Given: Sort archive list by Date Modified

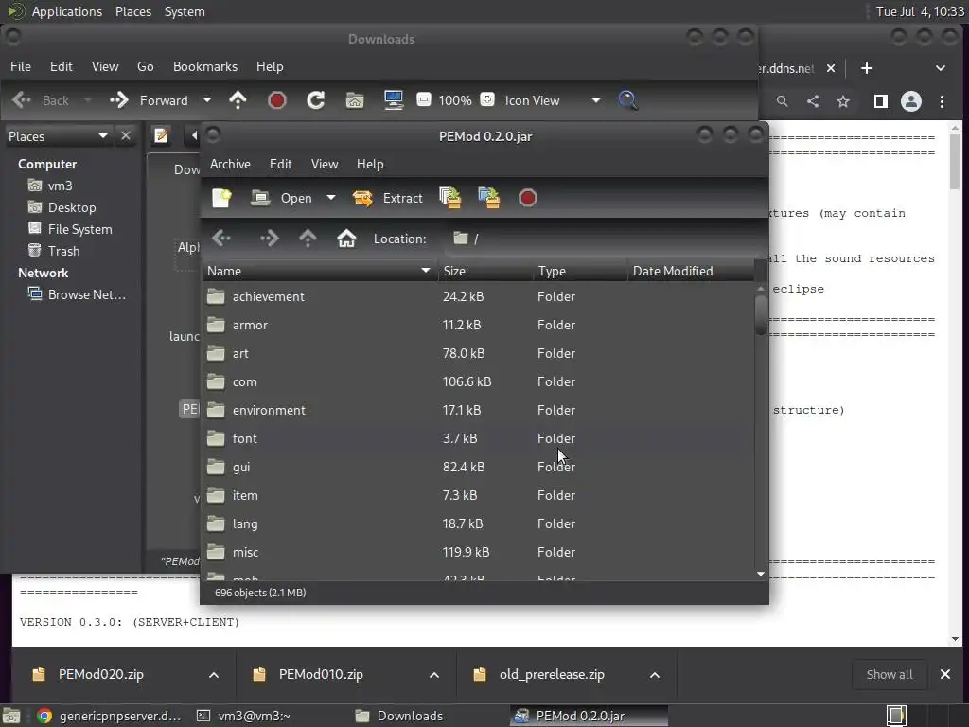Looking at the screenshot, I should pos(691,271).
